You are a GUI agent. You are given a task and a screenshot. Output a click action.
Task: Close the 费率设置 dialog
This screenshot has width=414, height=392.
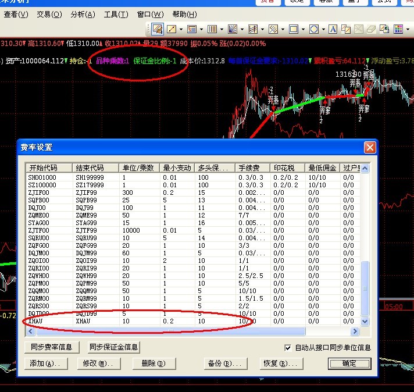tap(370, 147)
